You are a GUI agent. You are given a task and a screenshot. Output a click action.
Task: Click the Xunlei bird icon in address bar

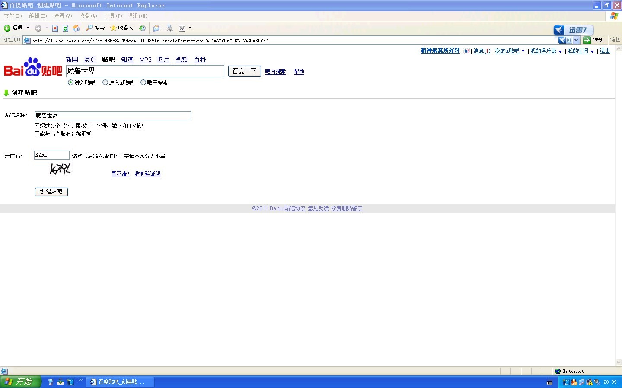tap(562, 40)
